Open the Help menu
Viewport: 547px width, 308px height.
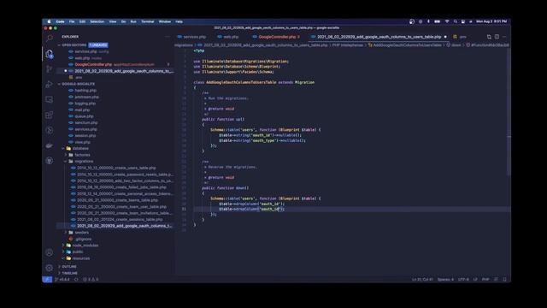(x=179, y=21)
